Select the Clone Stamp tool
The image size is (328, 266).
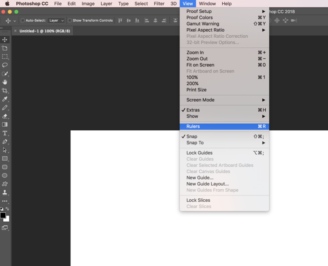pyautogui.click(x=5, y=192)
